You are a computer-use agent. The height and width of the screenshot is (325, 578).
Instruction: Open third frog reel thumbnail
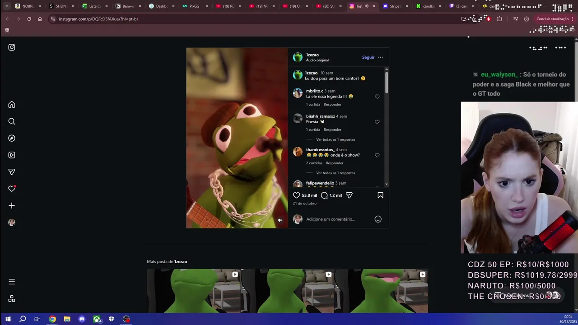click(381, 291)
